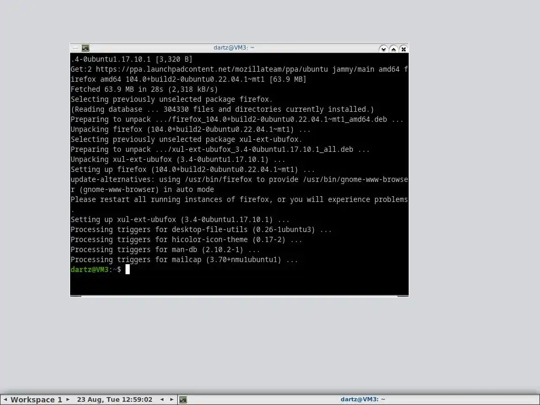The width and height of the screenshot is (540, 405).
Task: Click the Workspace 1 label in toolbar
Action: coord(36,400)
